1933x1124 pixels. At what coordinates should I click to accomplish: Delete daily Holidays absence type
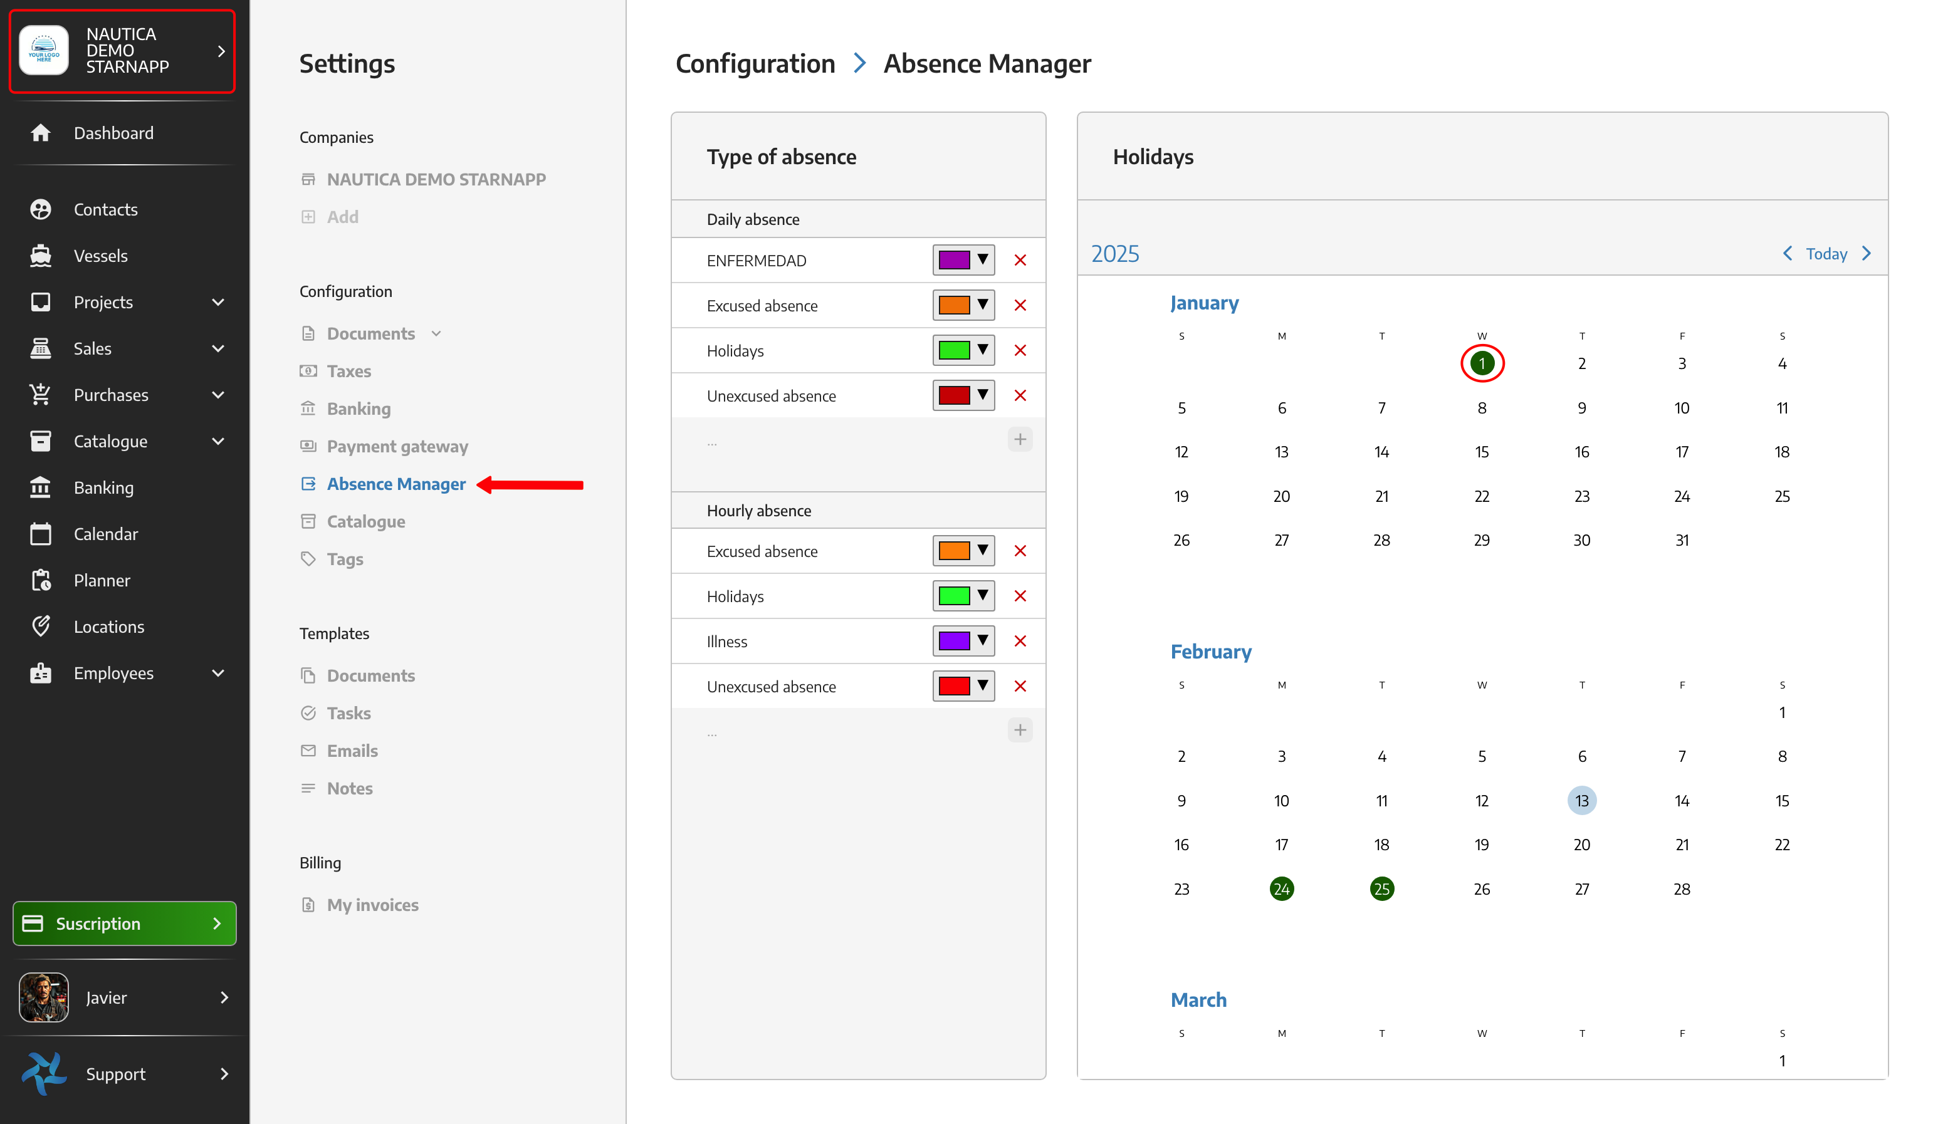click(x=1020, y=350)
